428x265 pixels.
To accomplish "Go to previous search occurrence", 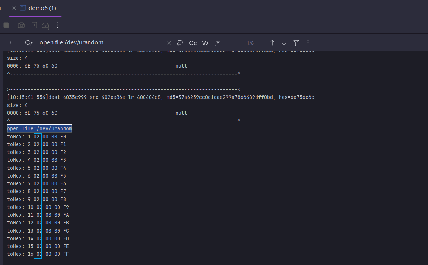I will (x=272, y=43).
